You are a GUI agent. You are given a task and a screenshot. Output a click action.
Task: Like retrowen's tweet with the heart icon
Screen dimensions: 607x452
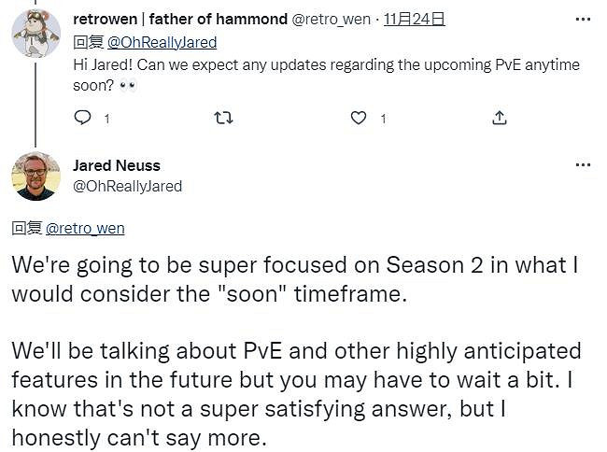point(358,118)
